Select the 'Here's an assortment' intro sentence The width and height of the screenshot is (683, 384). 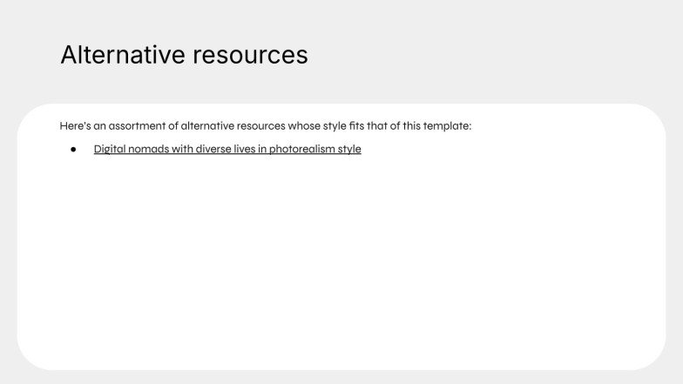tap(266, 125)
